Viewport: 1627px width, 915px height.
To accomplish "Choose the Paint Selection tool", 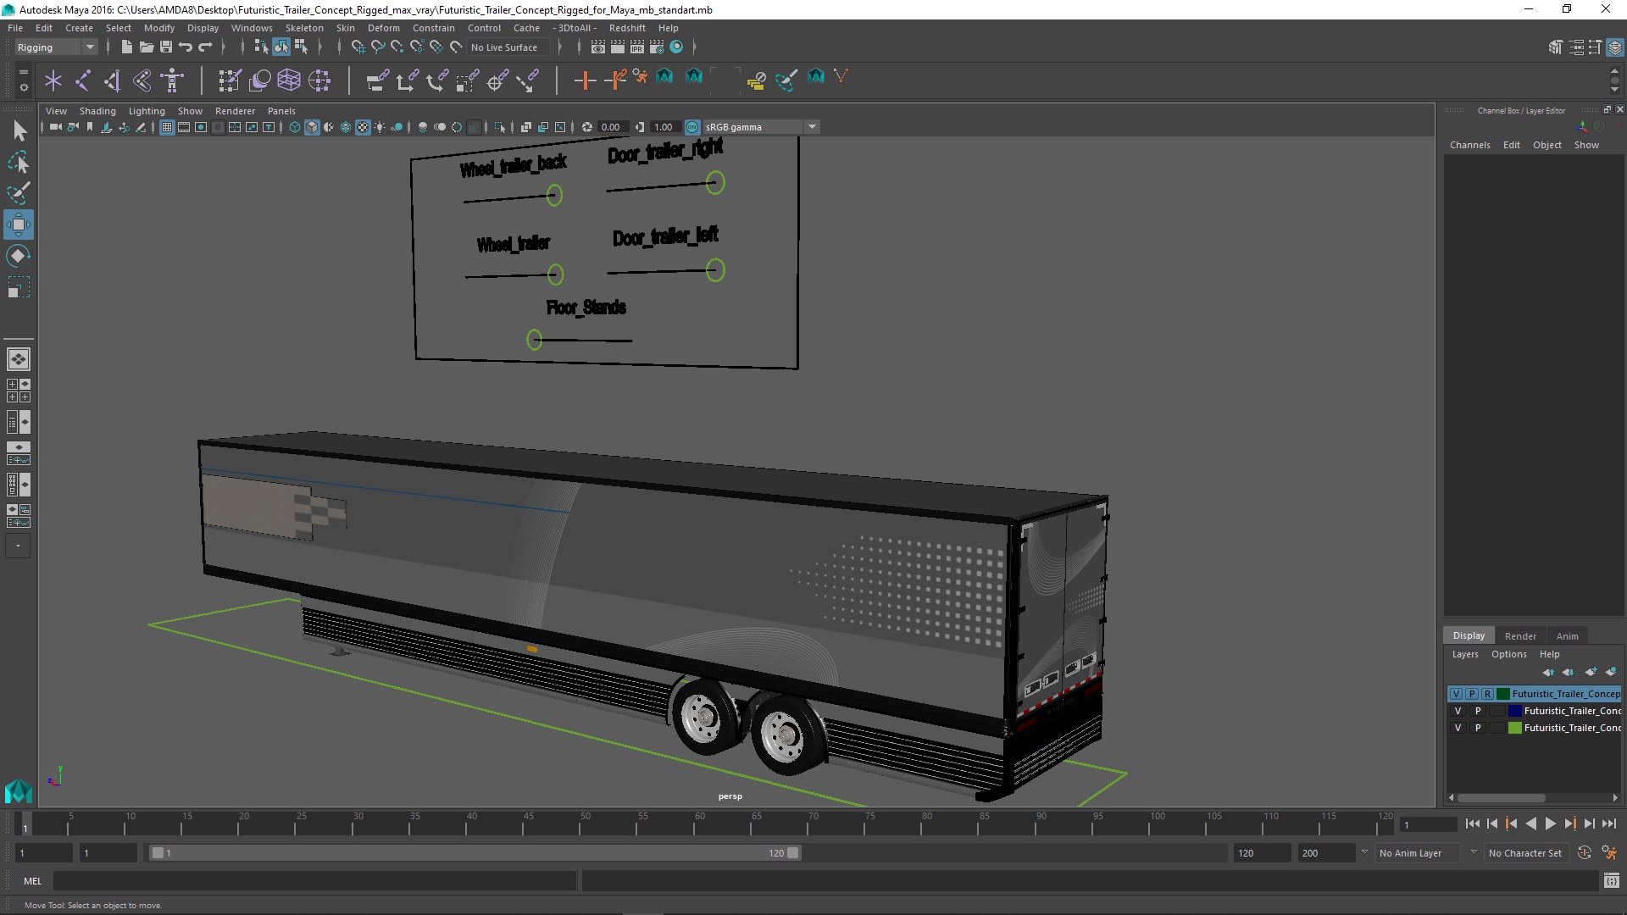I will point(18,193).
